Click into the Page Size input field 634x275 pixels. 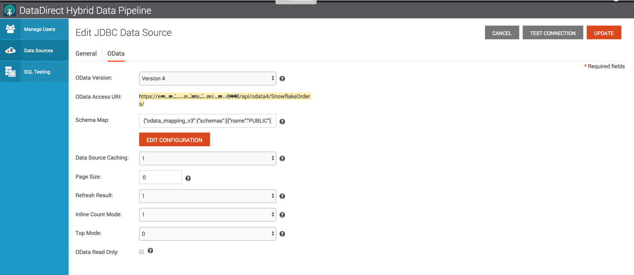160,177
